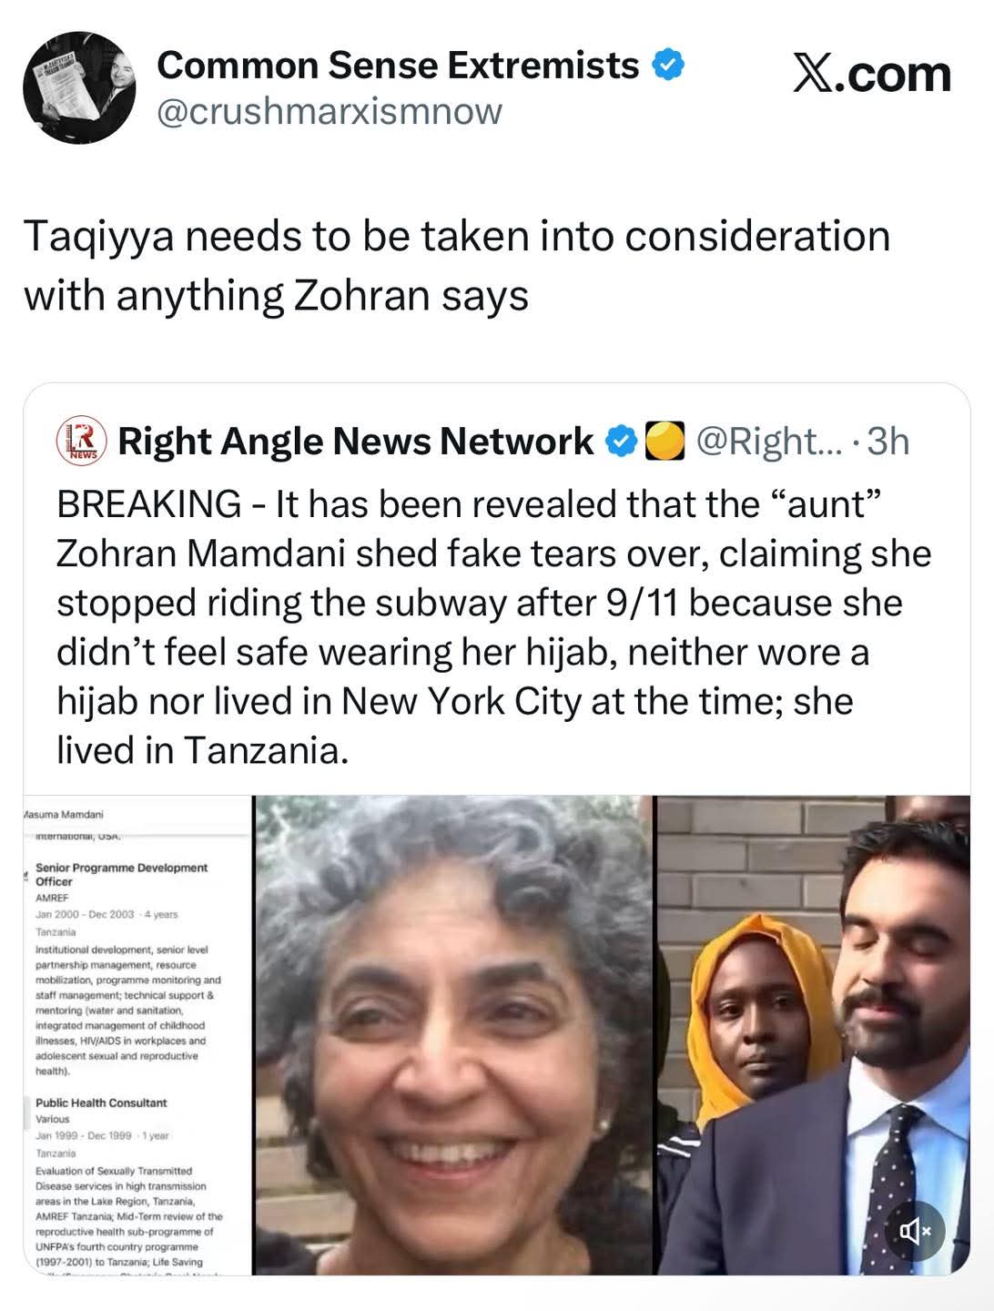
Task: Click Senior Programme Development Officer heading in image
Action: pyautogui.click(x=121, y=874)
